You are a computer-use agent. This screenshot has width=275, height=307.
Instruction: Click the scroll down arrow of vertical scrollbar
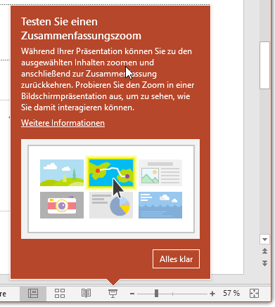click(264, 240)
